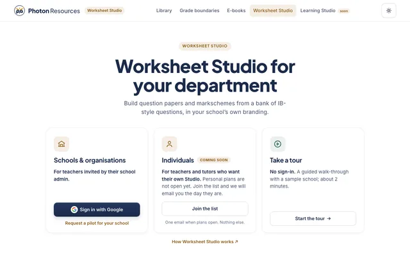Click the 'No sign-in.' text

283,172
